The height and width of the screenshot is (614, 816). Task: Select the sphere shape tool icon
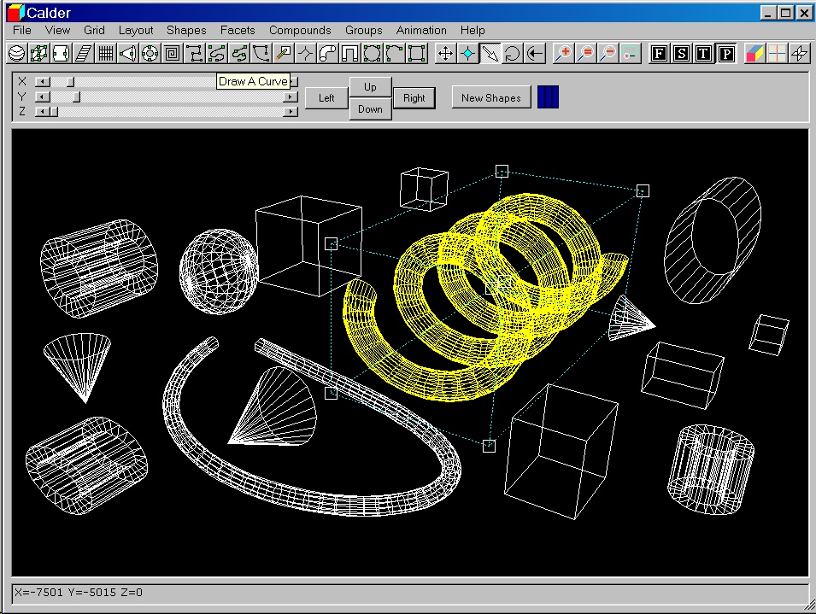[16, 54]
